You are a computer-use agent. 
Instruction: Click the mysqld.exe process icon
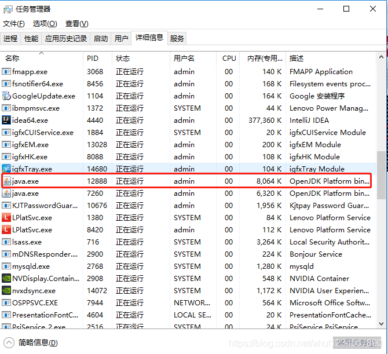coord(6,266)
